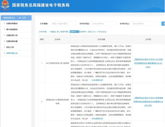Click the 文件搜索 keyword input field
The image size is (165, 127).
coord(63,24)
